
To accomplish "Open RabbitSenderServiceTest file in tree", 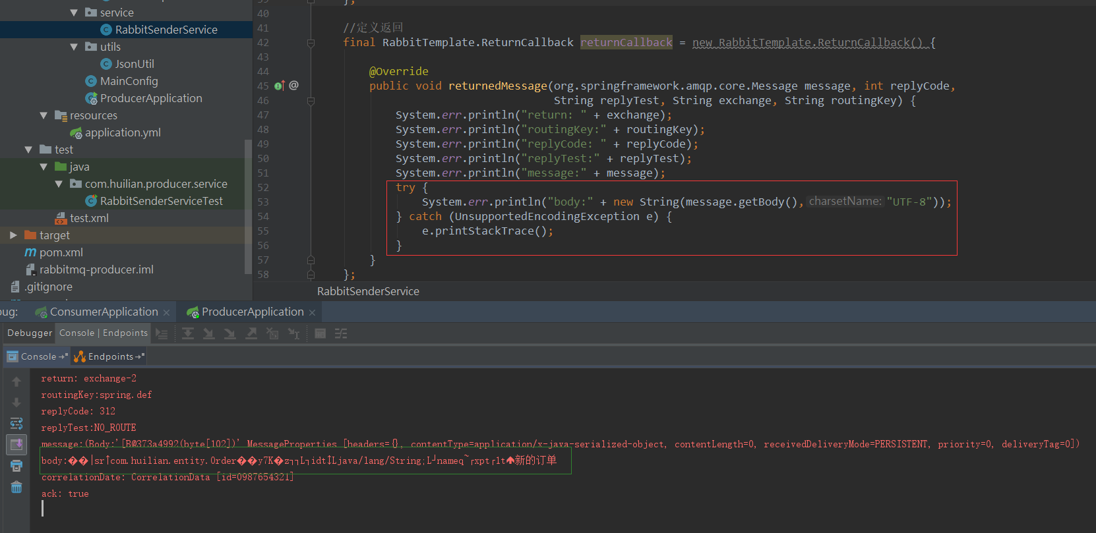I will click(161, 201).
